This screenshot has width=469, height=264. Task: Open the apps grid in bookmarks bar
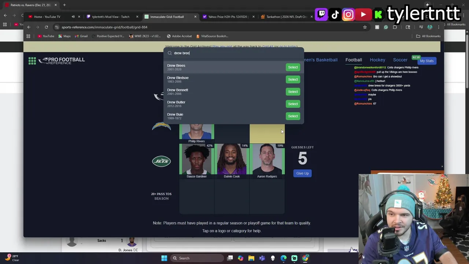[x=28, y=36]
